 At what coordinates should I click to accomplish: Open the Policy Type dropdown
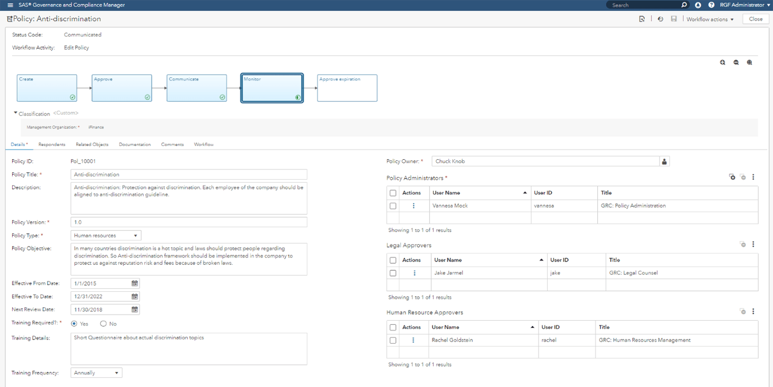click(x=106, y=236)
